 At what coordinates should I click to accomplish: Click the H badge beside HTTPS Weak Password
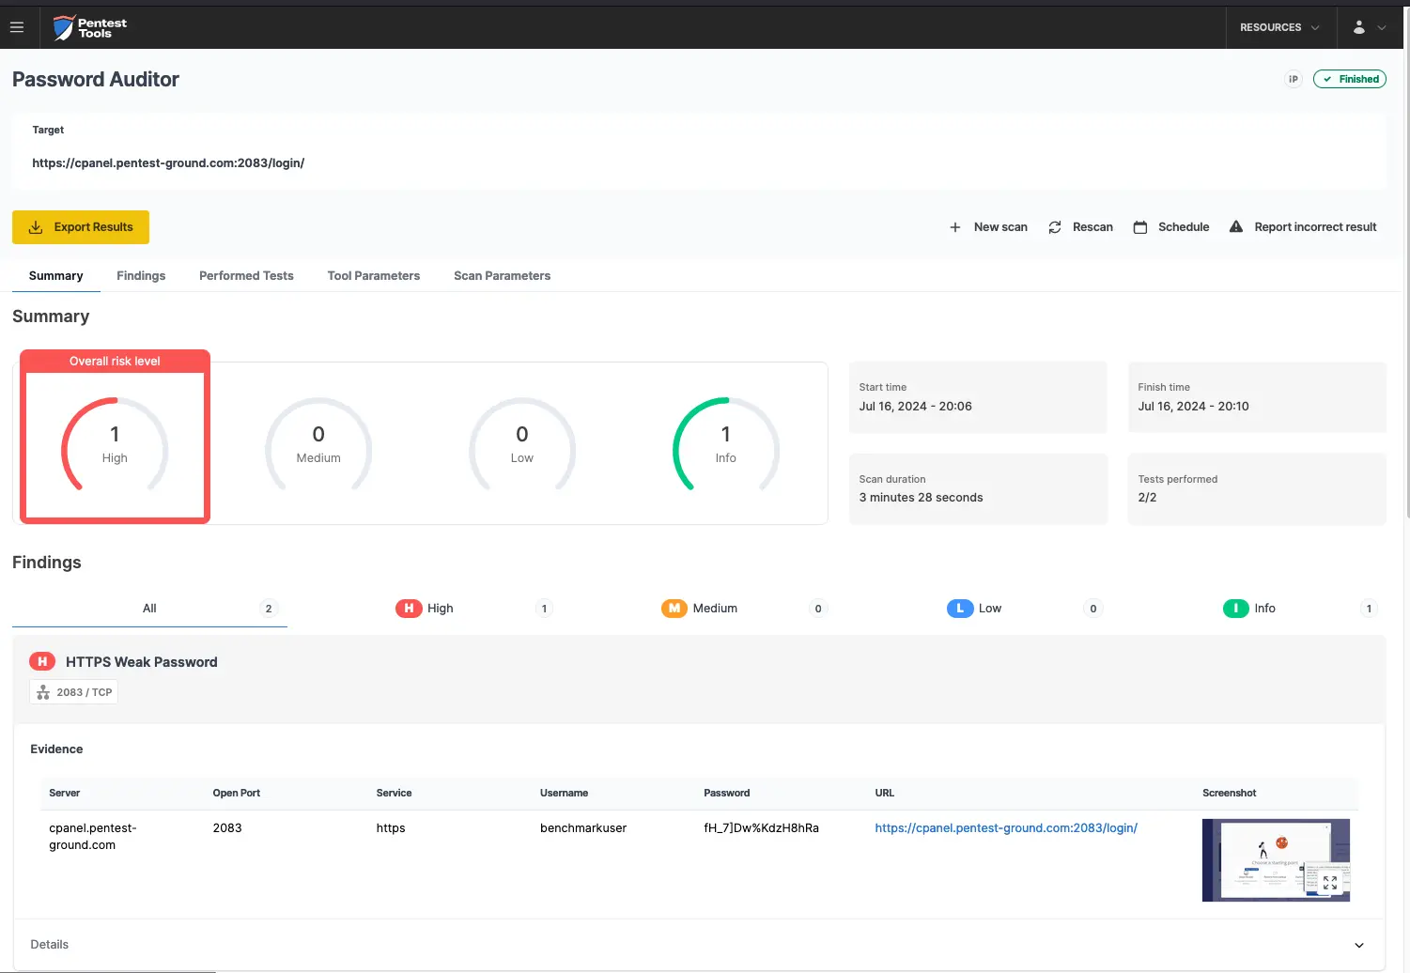click(42, 662)
